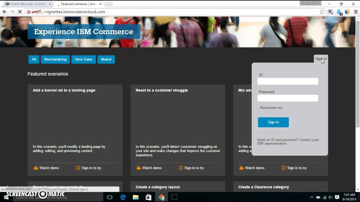360x202 pixels.
Task: Open a new browser tab
Action: [109, 4]
